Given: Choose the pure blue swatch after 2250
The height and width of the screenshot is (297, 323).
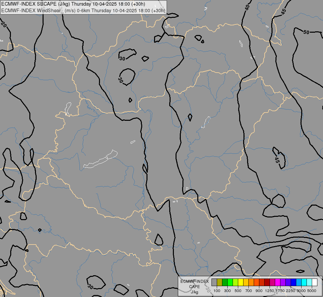Looking at the screenshot, I should coord(294,282).
